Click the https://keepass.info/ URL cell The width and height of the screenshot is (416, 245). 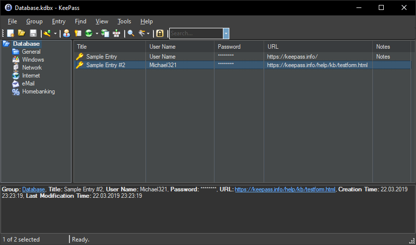click(x=292, y=57)
